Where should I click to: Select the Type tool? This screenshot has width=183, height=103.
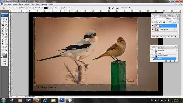pyautogui.click(x=6, y=41)
